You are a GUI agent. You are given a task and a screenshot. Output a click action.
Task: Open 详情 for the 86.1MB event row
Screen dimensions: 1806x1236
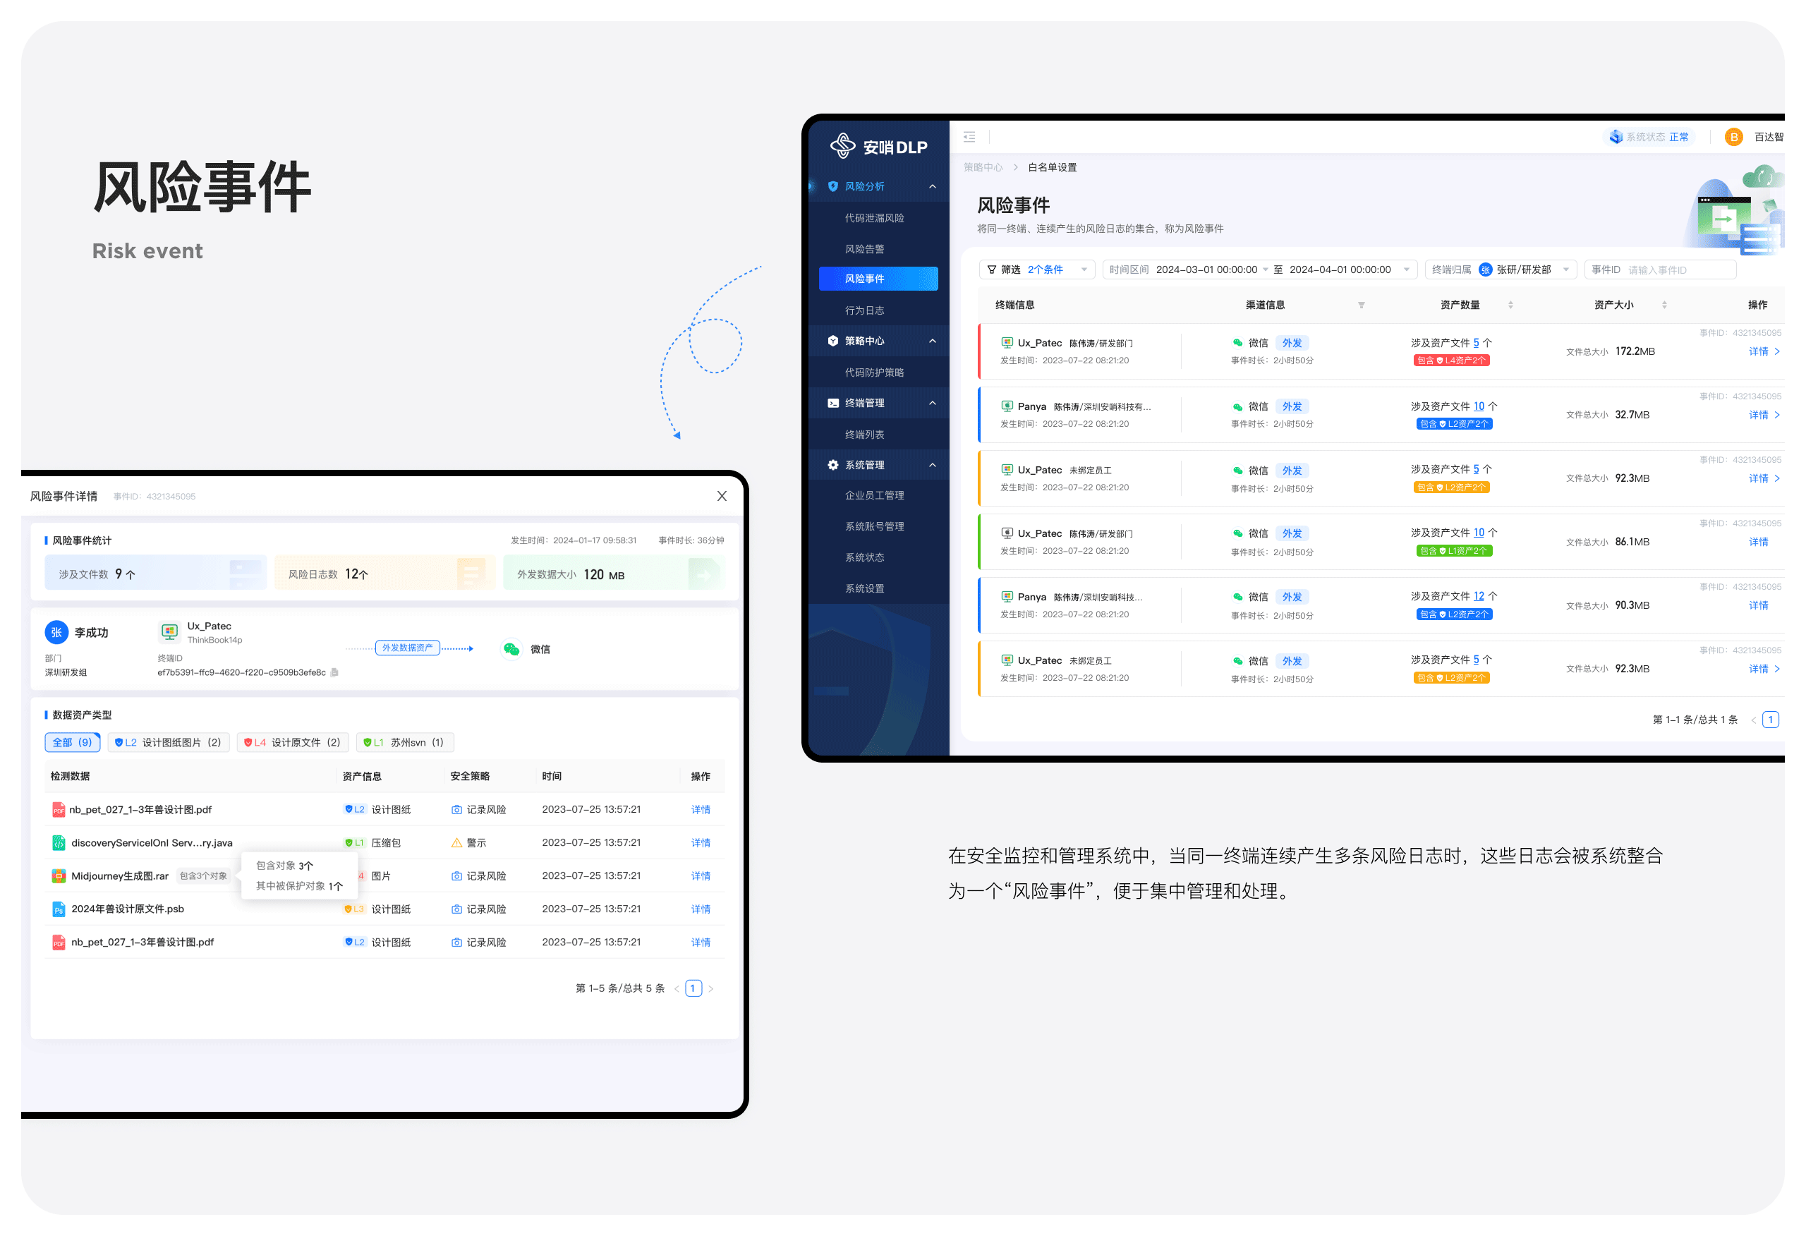pos(1758,542)
